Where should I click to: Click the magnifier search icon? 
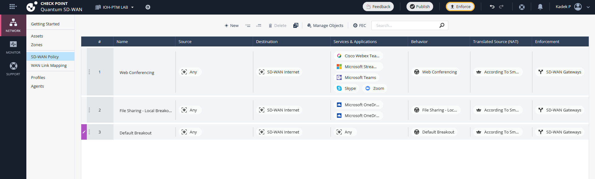442,25
